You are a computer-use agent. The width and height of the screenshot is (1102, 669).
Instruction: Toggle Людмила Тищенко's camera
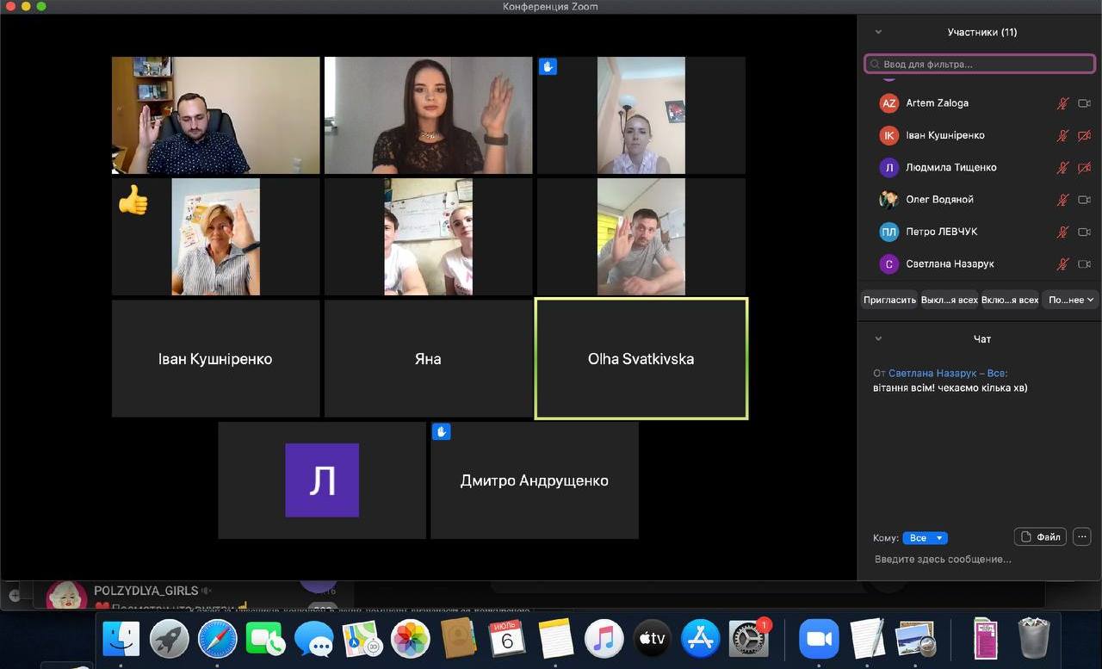pyautogui.click(x=1085, y=168)
